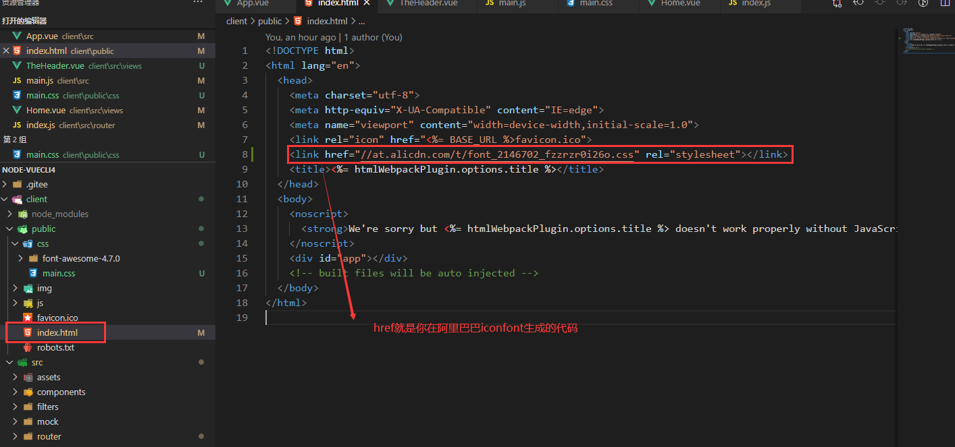
Task: Open changes compare icon in editor toolbar
Action: 837,3
